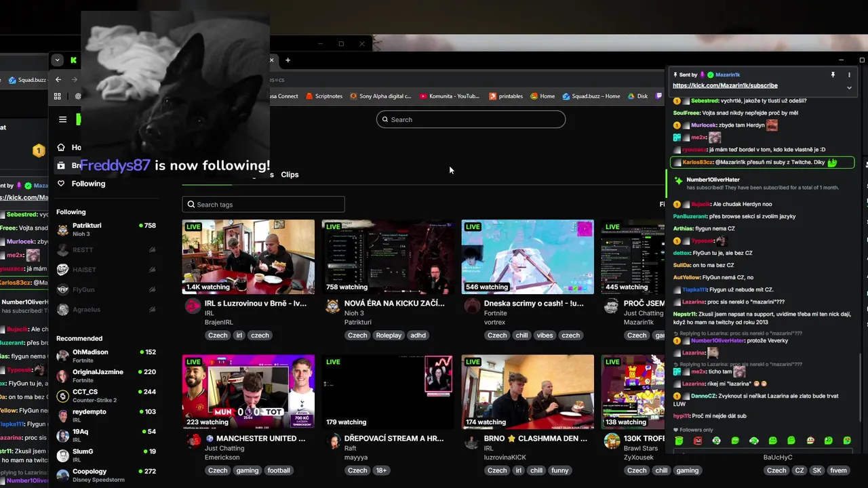This screenshot has width=868, height=488.
Task: Open the browser apps grid icon
Action: tap(58, 96)
